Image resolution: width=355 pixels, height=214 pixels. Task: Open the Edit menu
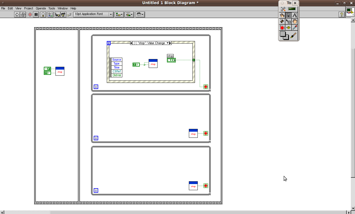[10, 8]
